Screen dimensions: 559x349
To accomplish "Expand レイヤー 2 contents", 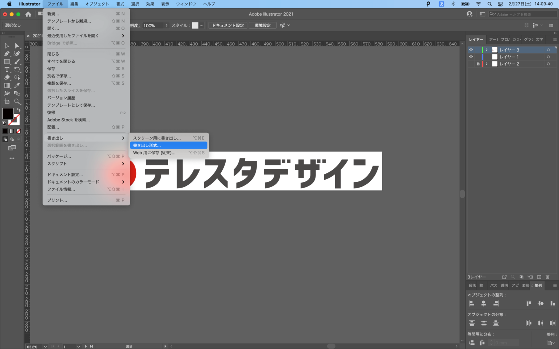I will pyautogui.click(x=487, y=64).
